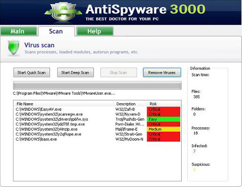Click the W32/Zafi-B description
The image size is (242, 187).
pyautogui.click(x=125, y=109)
